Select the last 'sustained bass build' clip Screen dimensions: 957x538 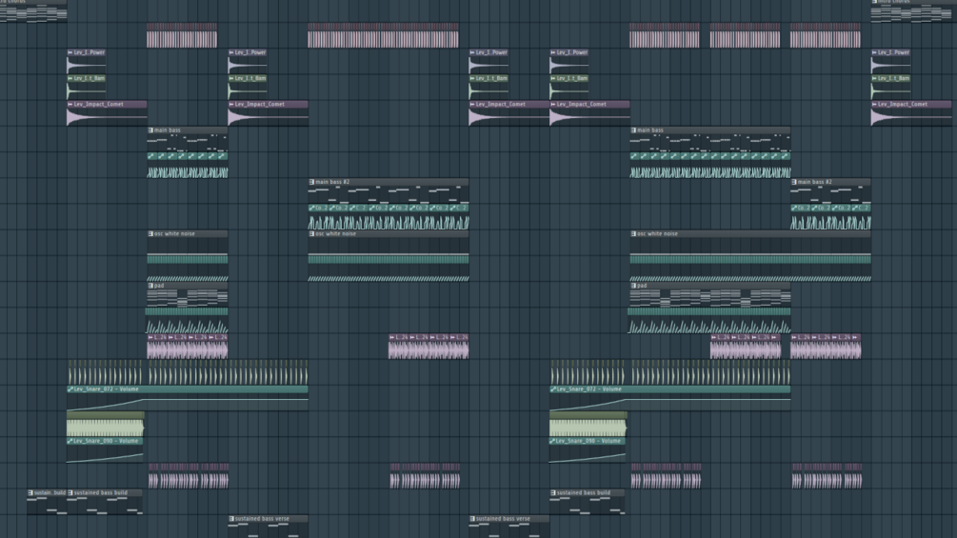click(588, 502)
